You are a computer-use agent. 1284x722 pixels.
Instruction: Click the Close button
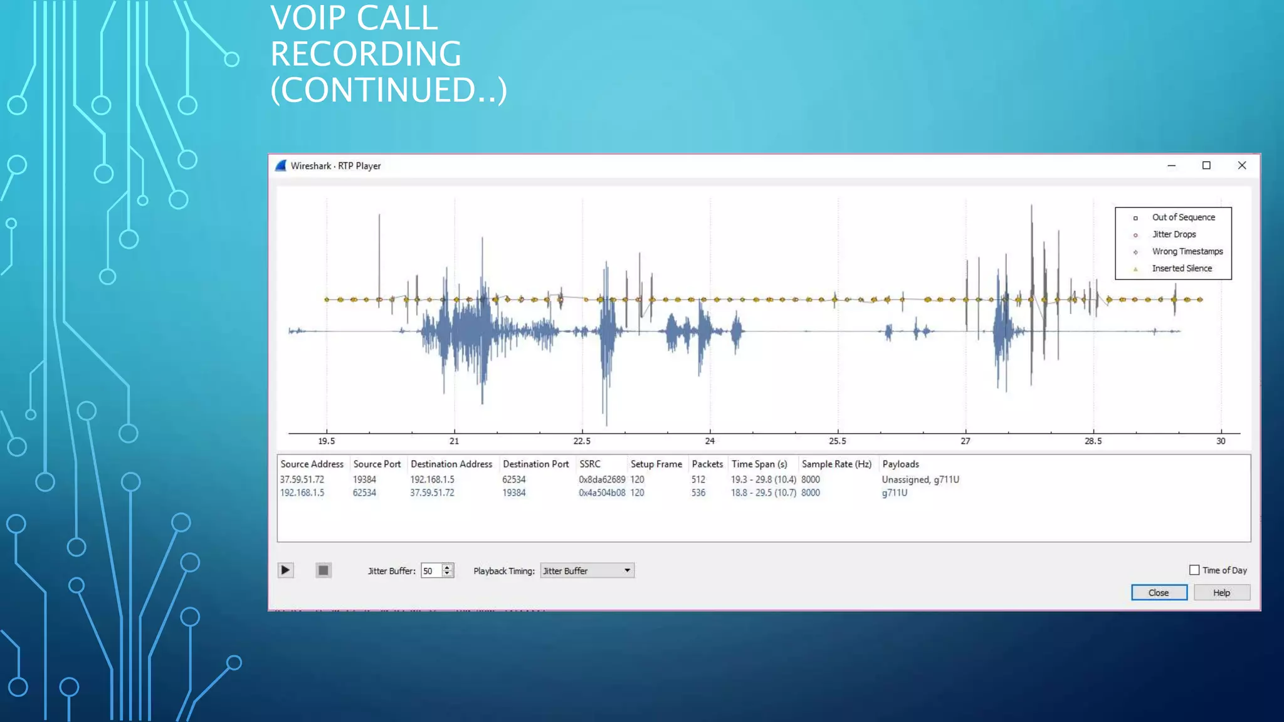[x=1159, y=593]
